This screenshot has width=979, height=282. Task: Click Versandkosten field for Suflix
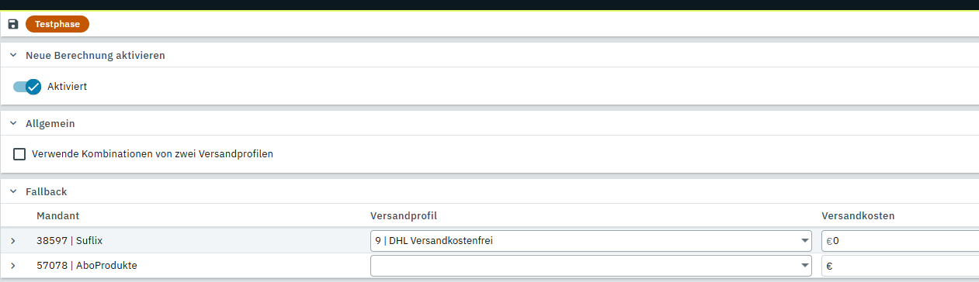click(900, 241)
